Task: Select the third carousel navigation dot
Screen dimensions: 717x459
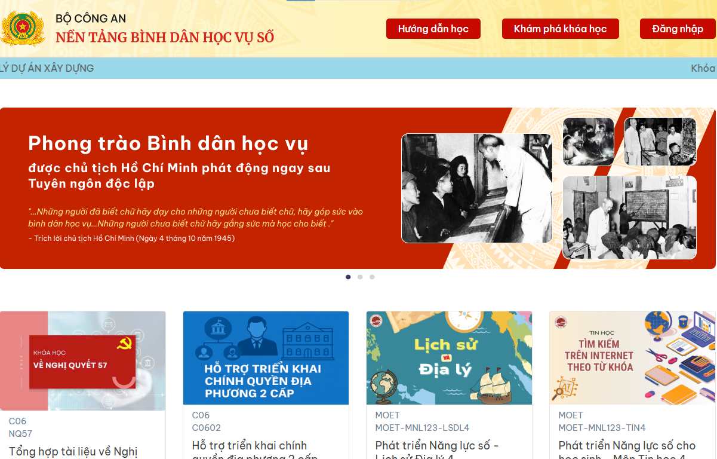Action: coord(372,277)
